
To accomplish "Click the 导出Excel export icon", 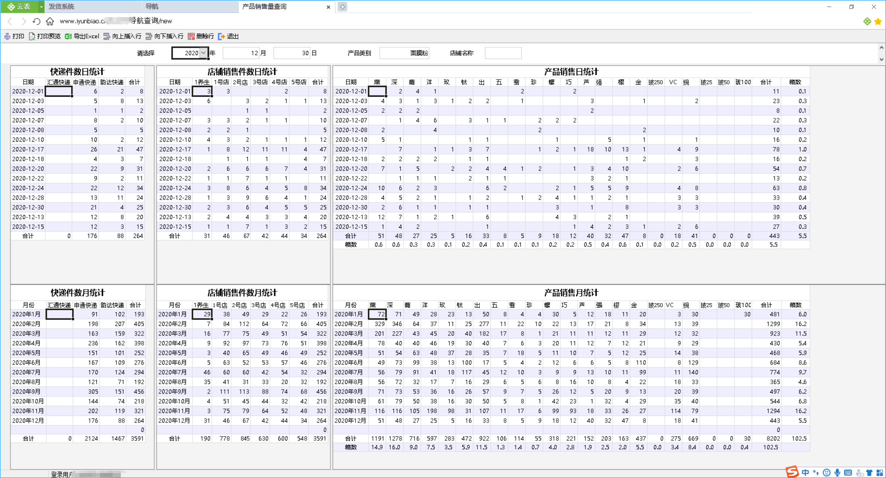I will pyautogui.click(x=68, y=36).
